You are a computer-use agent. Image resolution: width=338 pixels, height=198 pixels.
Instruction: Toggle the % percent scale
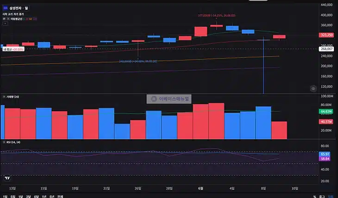tap(315, 197)
